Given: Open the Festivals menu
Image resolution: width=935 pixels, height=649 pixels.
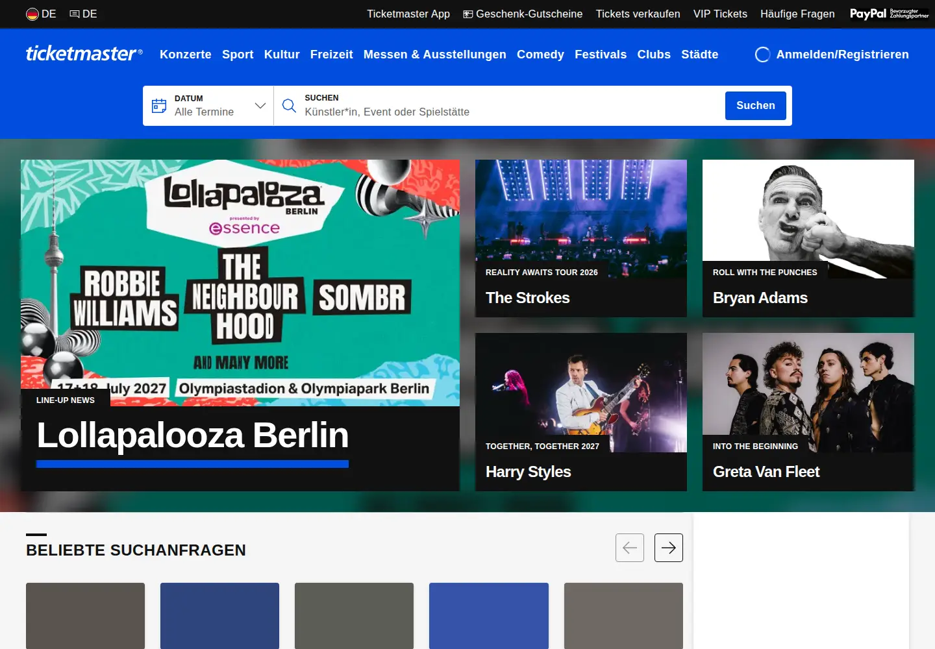Looking at the screenshot, I should (601, 55).
